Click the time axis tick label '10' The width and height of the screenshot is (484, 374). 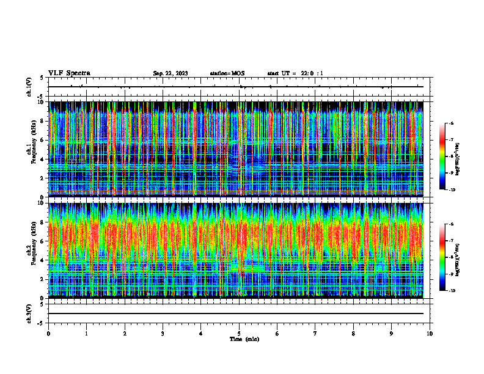tap(430, 334)
